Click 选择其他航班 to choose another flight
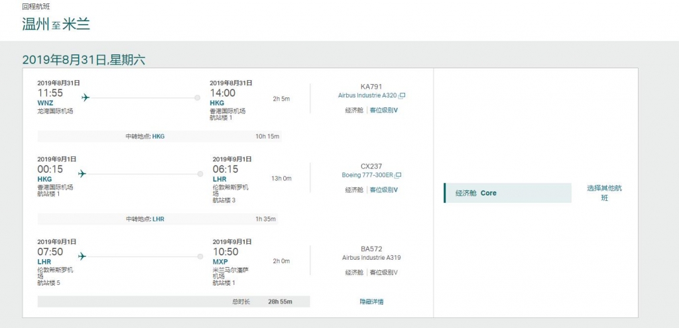The image size is (679, 328). tap(604, 193)
